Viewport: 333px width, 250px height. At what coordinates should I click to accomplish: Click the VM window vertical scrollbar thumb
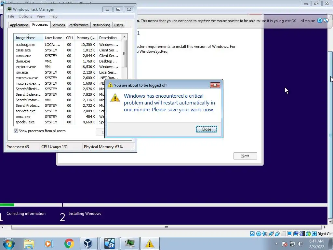tap(330, 135)
